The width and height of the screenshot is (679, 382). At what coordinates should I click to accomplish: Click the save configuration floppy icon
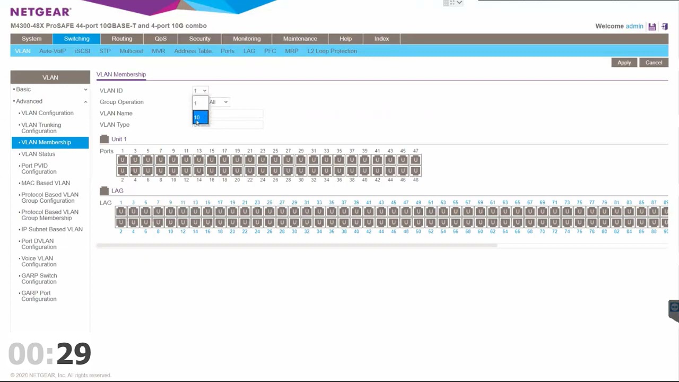point(652,27)
